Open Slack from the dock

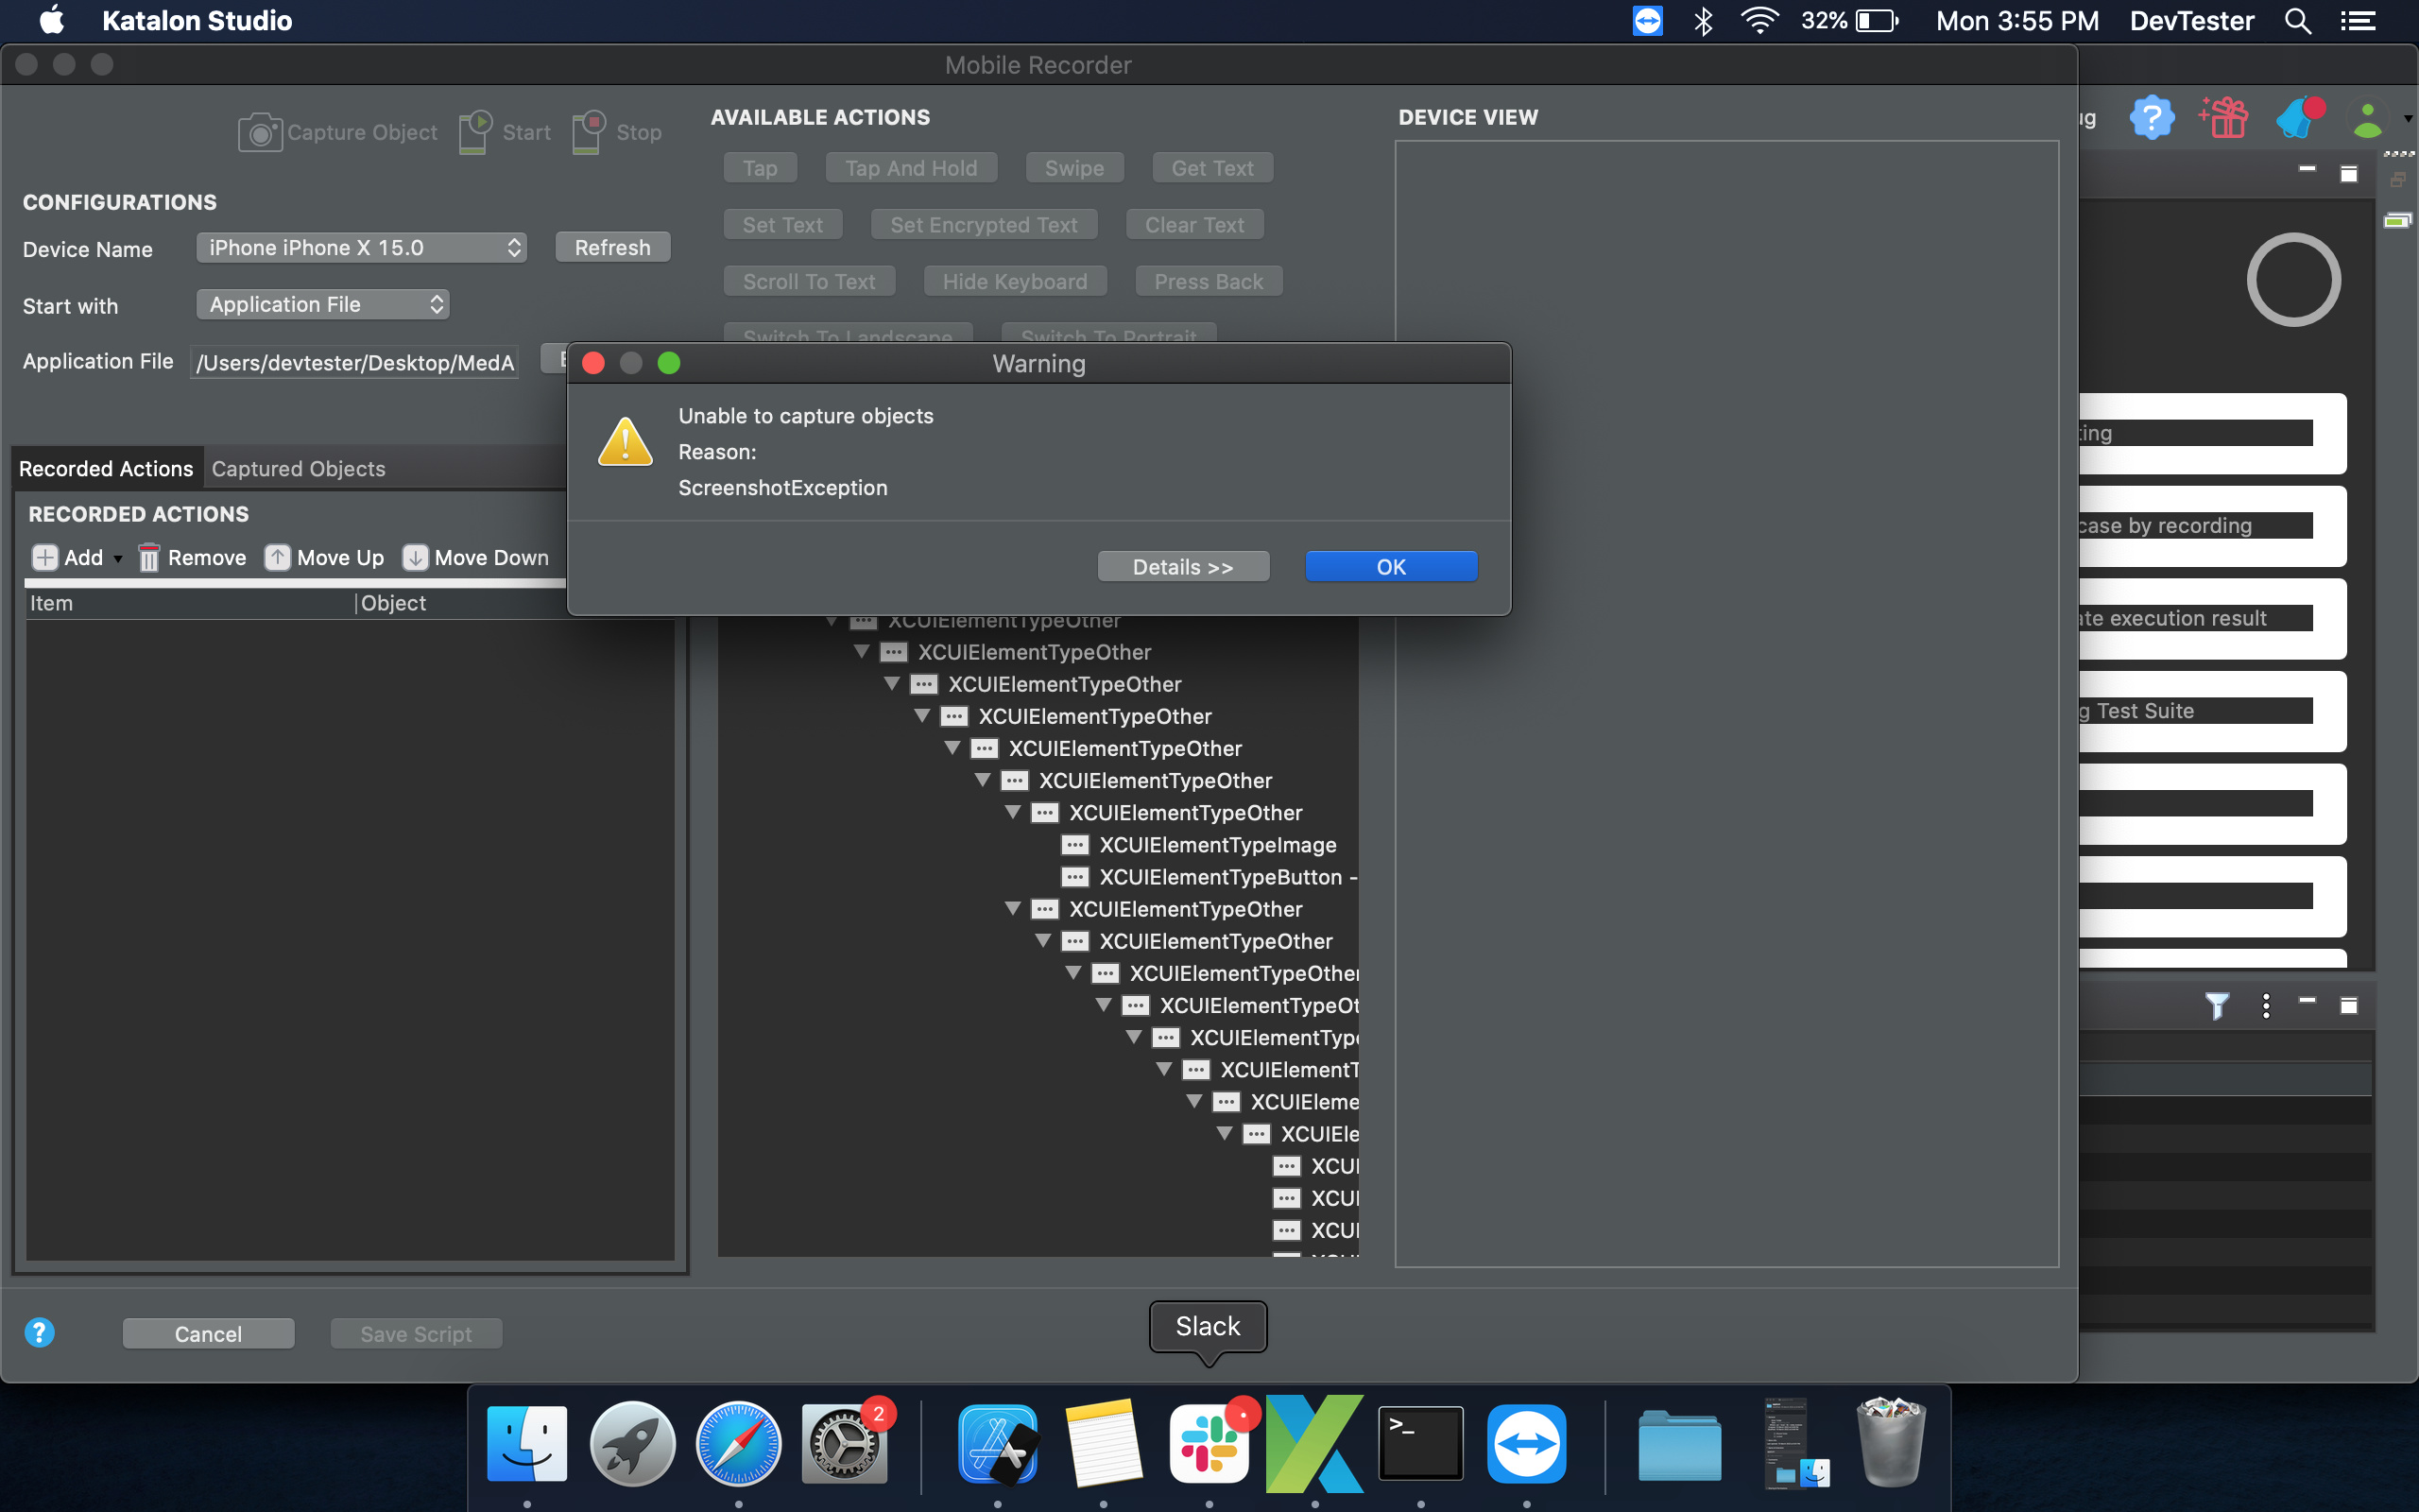tap(1209, 1444)
